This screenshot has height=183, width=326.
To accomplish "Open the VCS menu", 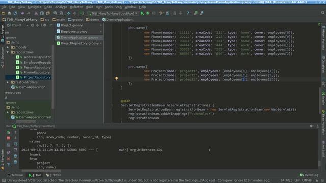I will [119, 7].
